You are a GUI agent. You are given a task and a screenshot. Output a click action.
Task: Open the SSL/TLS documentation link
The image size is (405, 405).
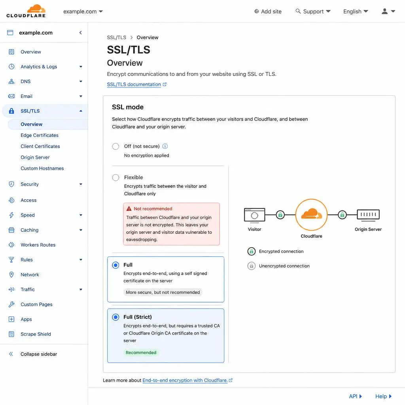[x=136, y=85]
